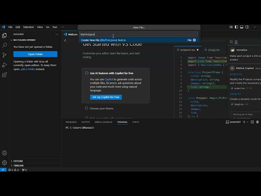Switch to the Problems panel tab

point(71,122)
